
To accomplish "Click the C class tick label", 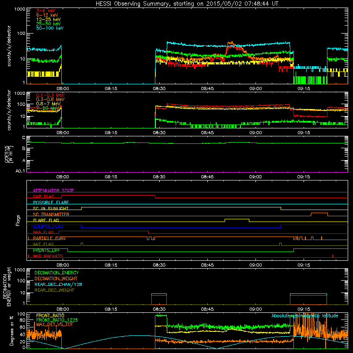I will pos(24,138).
